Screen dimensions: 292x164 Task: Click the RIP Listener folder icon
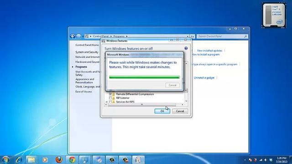114,98
